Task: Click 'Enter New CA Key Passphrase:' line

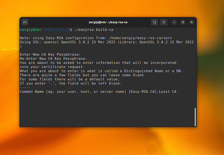Action: coord(50,55)
